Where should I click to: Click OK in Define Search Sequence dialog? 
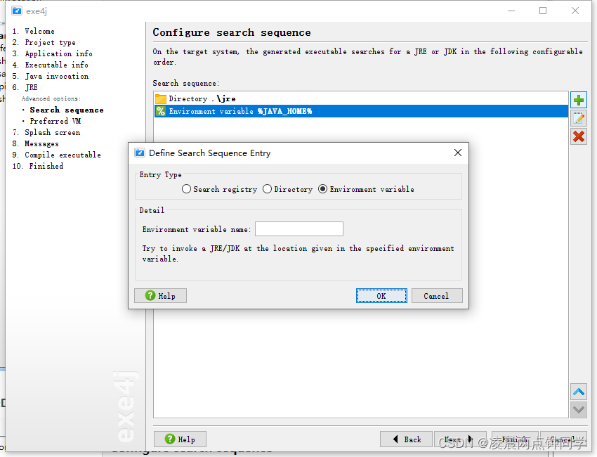[x=381, y=296]
